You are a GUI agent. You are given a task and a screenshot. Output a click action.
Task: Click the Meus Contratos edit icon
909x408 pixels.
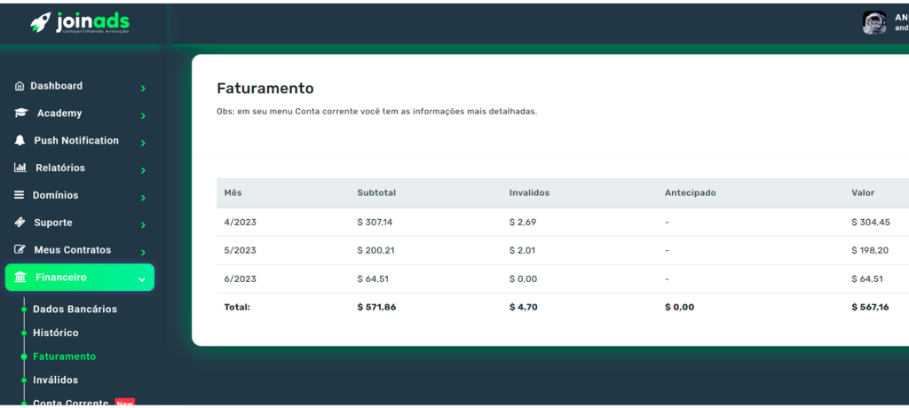(x=20, y=250)
